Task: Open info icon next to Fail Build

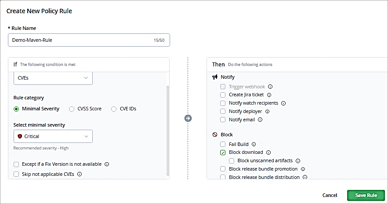Action: click(x=254, y=144)
